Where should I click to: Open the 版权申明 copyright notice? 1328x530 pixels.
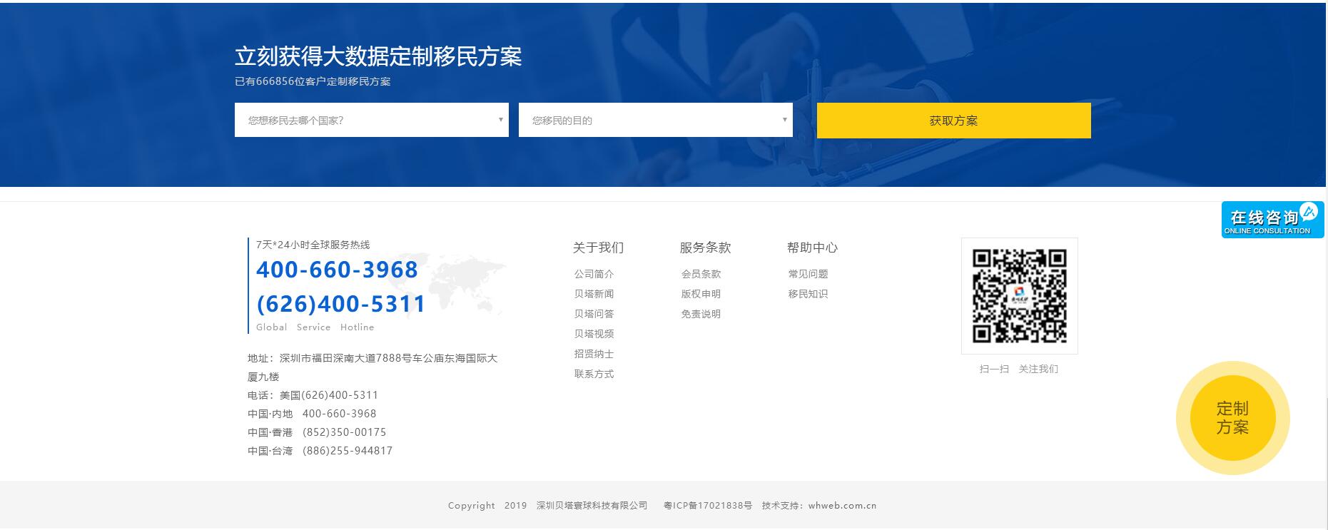(x=701, y=294)
